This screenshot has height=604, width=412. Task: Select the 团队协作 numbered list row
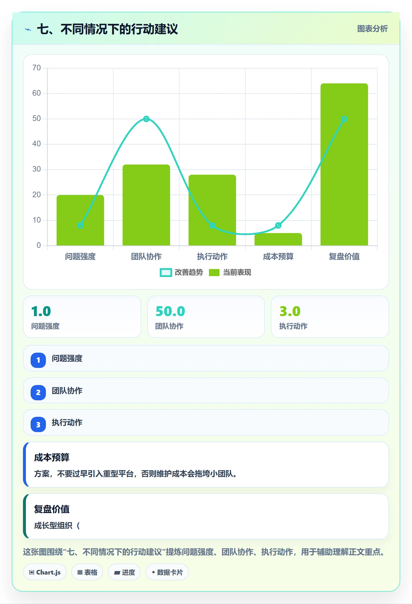point(206,390)
